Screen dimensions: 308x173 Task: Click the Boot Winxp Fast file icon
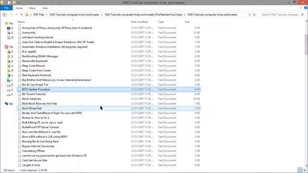[19, 108]
